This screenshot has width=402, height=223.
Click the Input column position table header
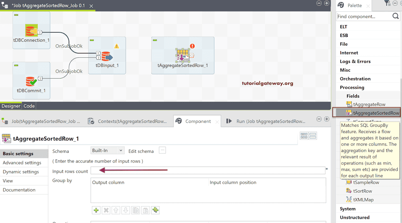[x=233, y=183]
